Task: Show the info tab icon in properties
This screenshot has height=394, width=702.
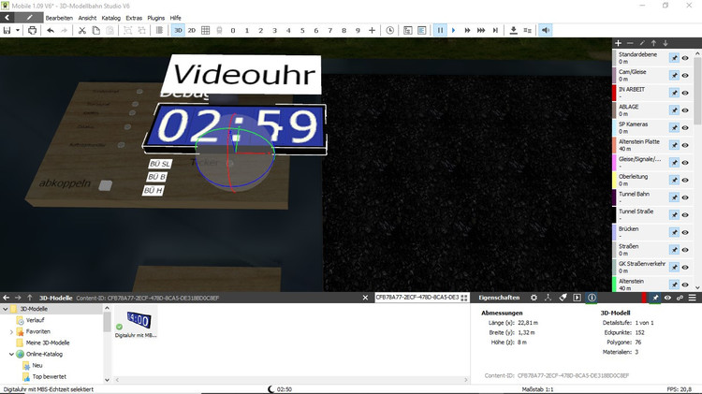Action: pyautogui.click(x=592, y=298)
